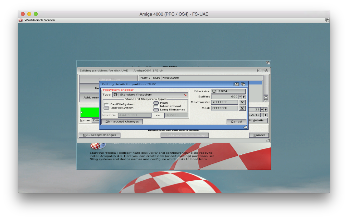Viewport: 348px width, 219px height.
Task: Click the Workbench Screen depth gadget
Action: click(x=327, y=20)
